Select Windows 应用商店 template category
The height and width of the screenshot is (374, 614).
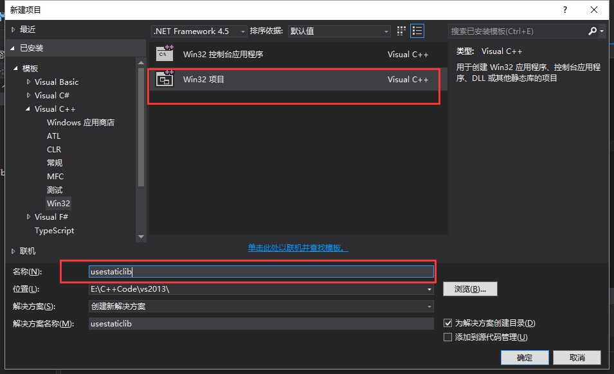click(80, 123)
